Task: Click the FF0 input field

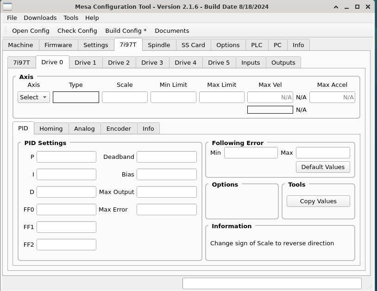Action: pos(66,210)
